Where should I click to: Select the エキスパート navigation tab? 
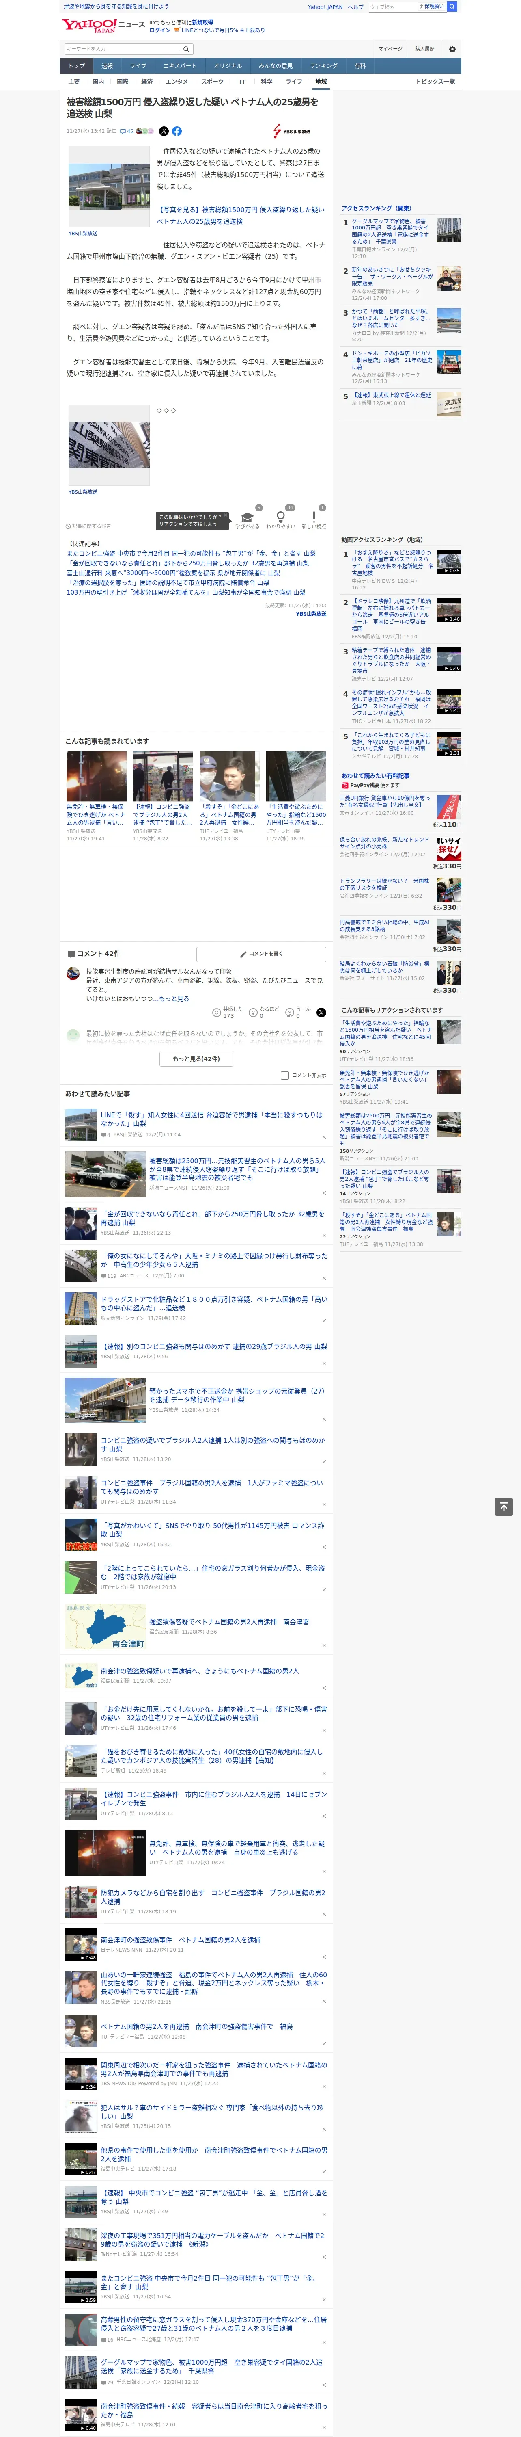(180, 66)
